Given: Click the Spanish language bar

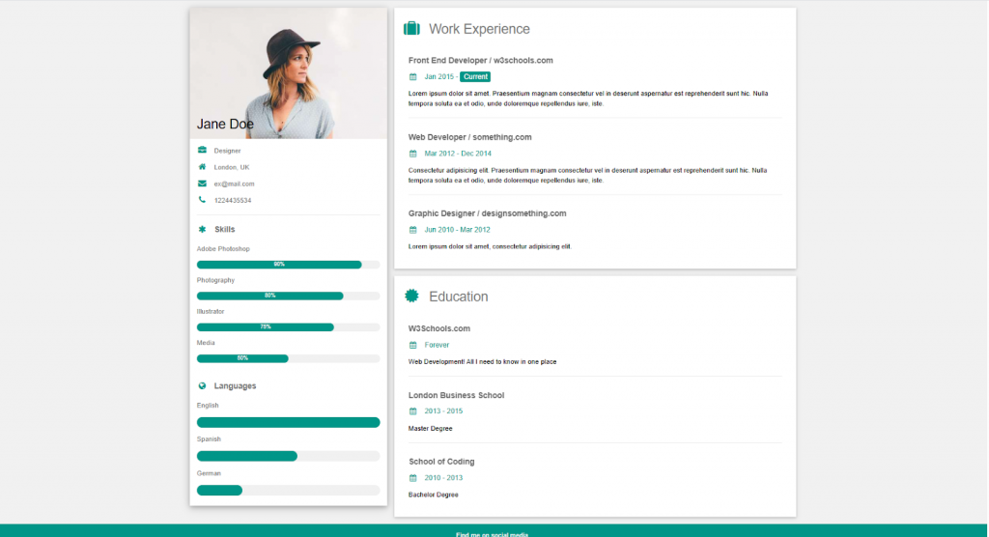Looking at the screenshot, I should click(288, 456).
